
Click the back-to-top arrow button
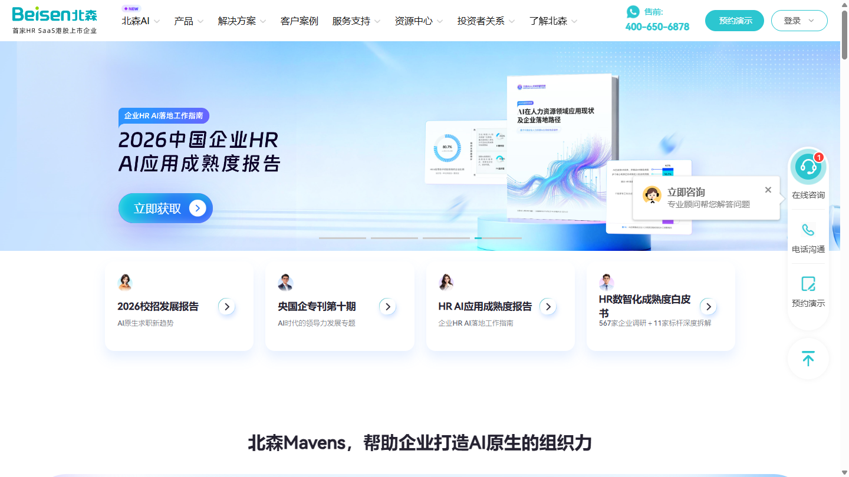808,359
